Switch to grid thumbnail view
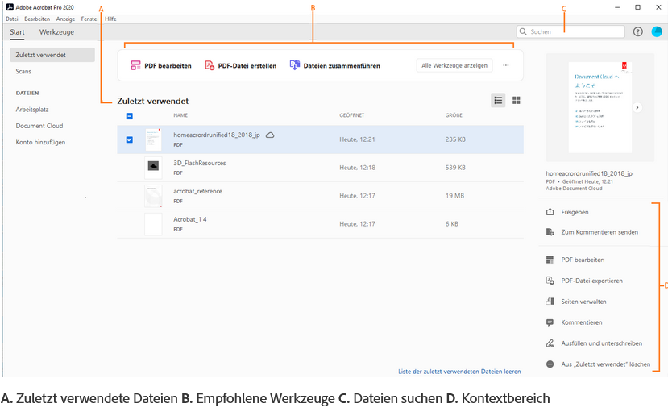This screenshot has width=668, height=416. [517, 100]
